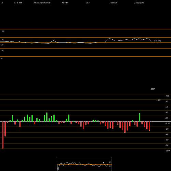Image resolution: width=171 pixels, height=171 pixels.
Task: Click the RSI value label 52.69
Action: coord(157,41)
